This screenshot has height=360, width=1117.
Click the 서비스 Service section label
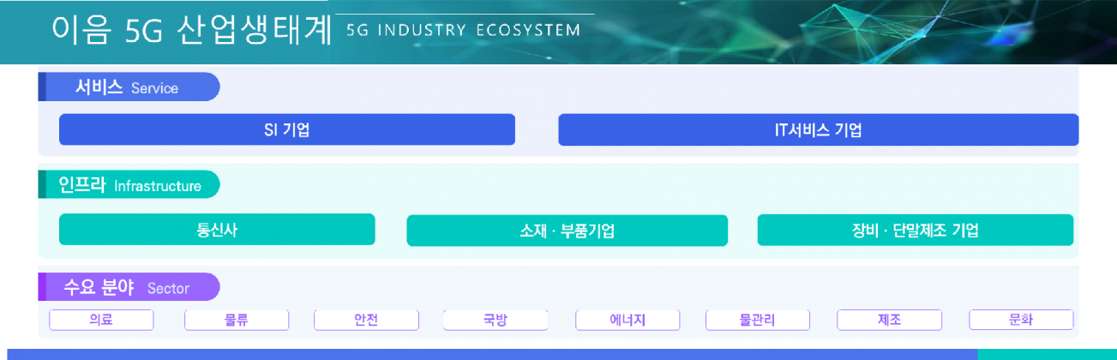[129, 87]
